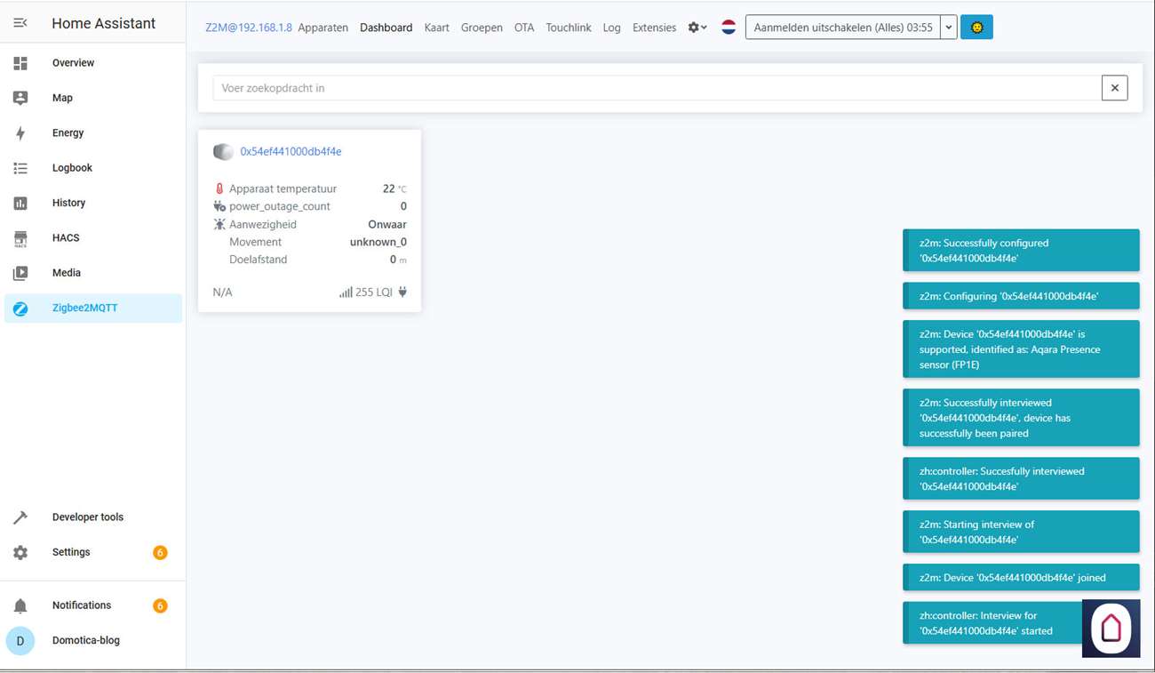Screen dimensions: 1155x673
Task: Click the Dutch flag language selector
Action: (729, 28)
